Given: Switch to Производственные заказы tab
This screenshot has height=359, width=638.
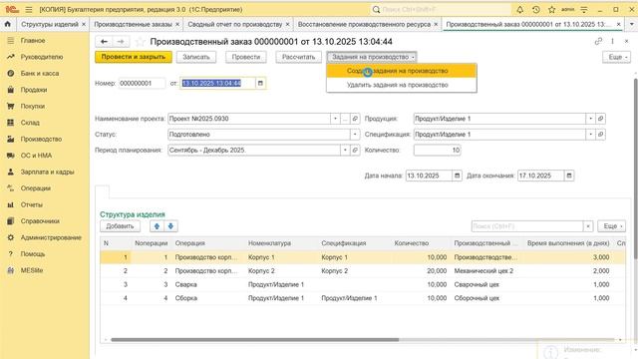Looking at the screenshot, I should pos(133,24).
